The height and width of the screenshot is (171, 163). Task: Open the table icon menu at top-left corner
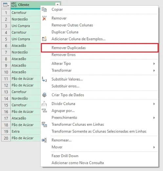click(6, 5)
